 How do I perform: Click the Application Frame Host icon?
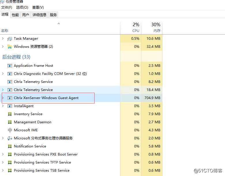click(x=10, y=66)
